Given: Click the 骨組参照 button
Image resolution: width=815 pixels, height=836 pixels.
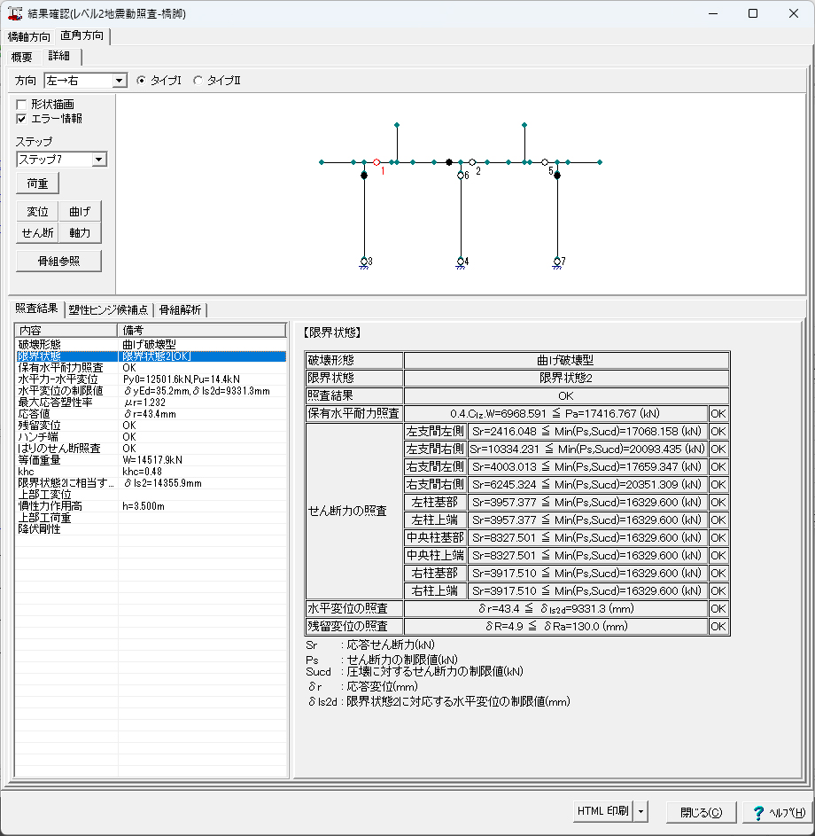Looking at the screenshot, I should coord(58,262).
